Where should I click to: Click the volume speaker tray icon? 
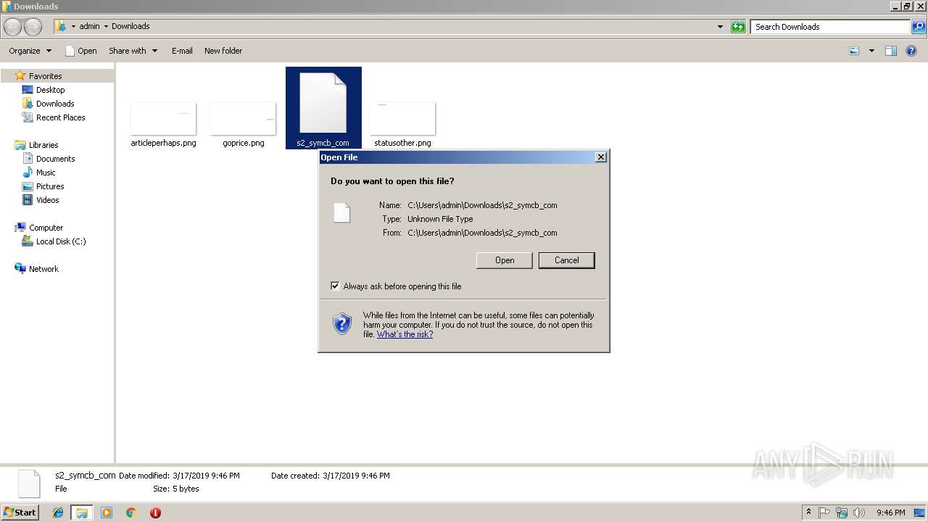click(x=859, y=513)
